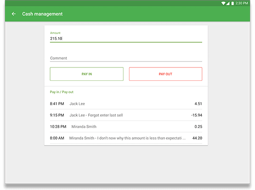This screenshot has width=255, height=190.
Task: Go back using the arrow icon
Action: pos(14,14)
